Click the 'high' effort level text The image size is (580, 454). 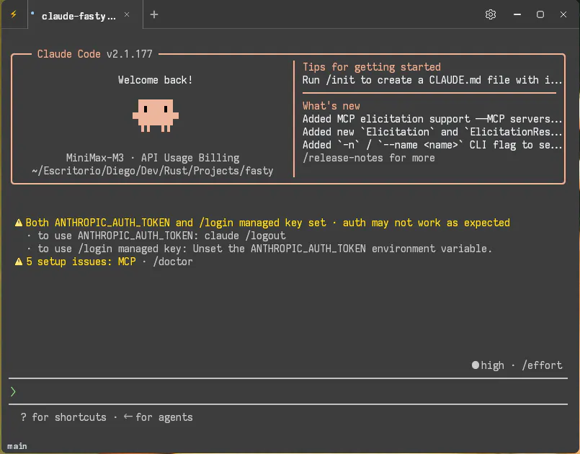click(x=492, y=365)
